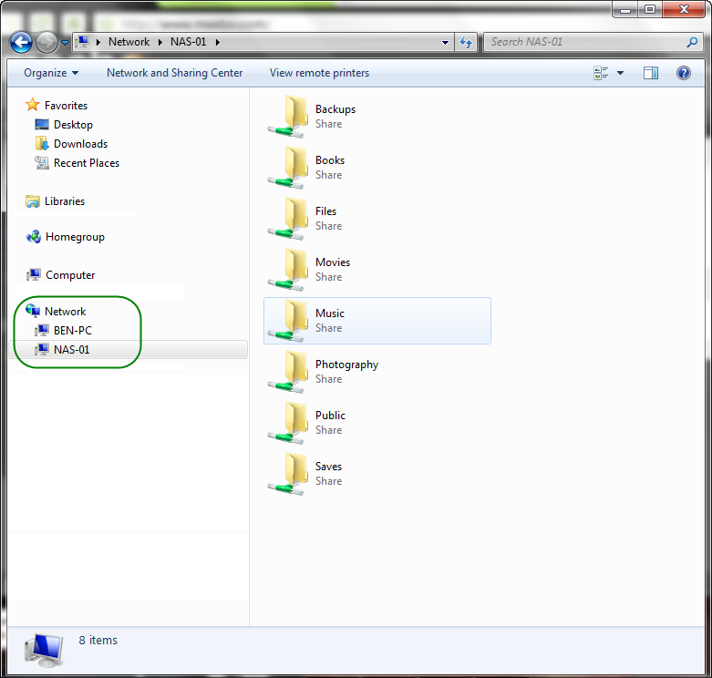Click the Libraries icon in sidebar
The image size is (712, 678).
[33, 201]
